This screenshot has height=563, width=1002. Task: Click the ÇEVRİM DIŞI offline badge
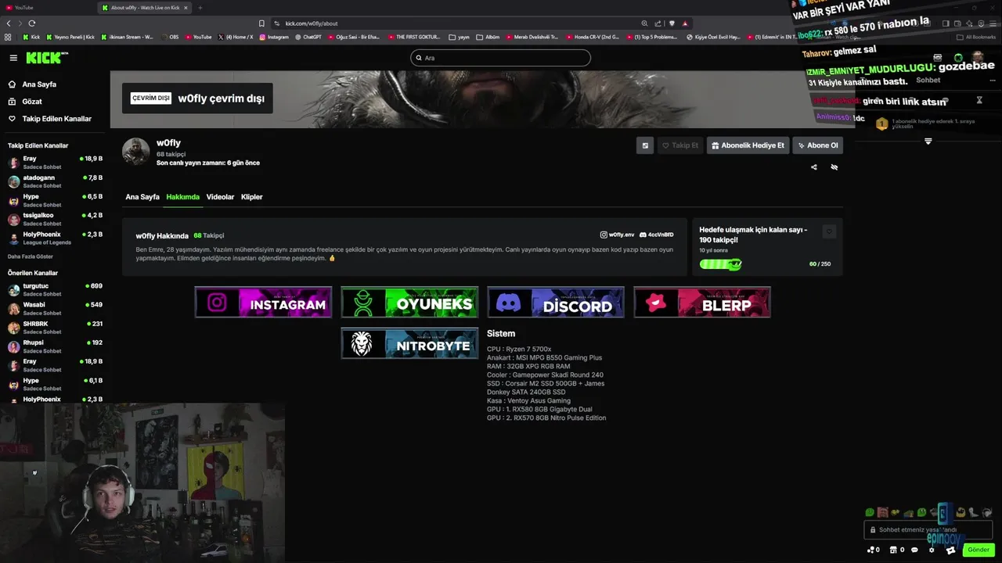[x=151, y=99]
